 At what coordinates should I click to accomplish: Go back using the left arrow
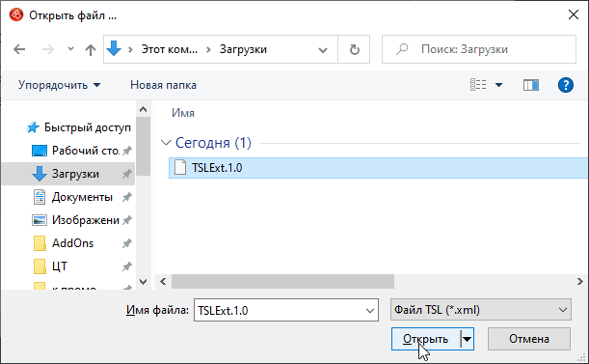point(19,49)
